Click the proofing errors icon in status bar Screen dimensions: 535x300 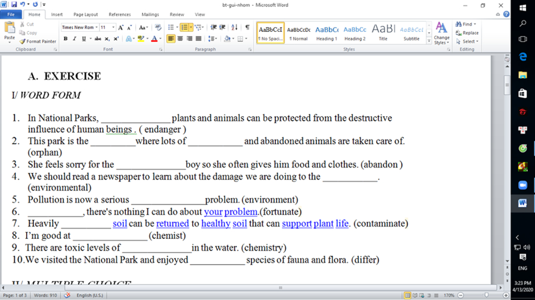[x=67, y=295]
